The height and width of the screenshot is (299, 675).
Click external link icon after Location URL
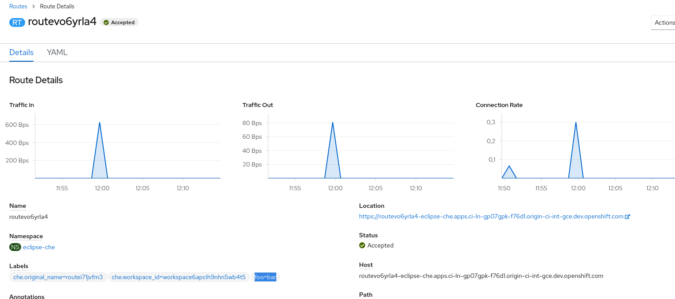coord(627,217)
